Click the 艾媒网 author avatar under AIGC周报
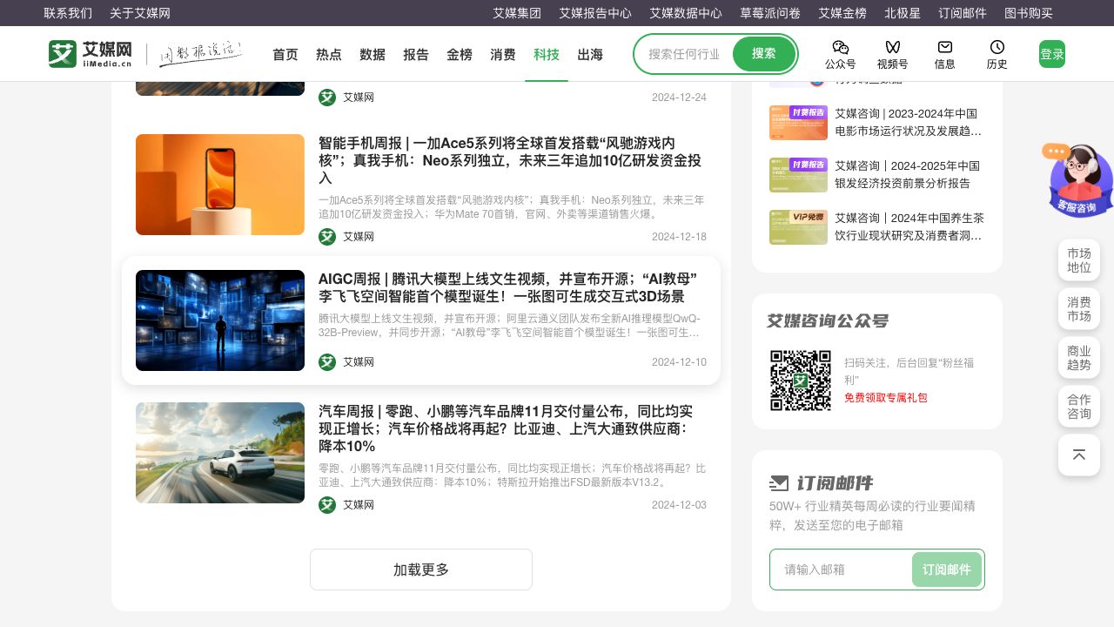1114x627 pixels. (327, 361)
